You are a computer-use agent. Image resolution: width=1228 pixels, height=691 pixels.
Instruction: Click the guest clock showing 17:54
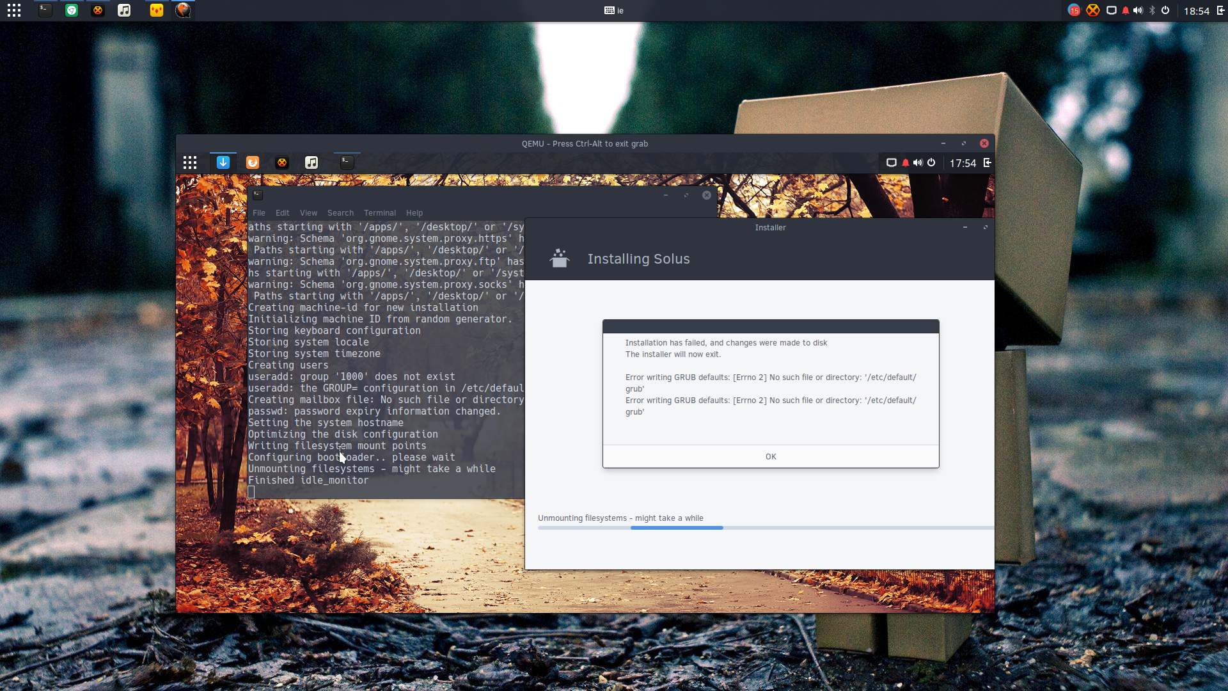coord(963,163)
